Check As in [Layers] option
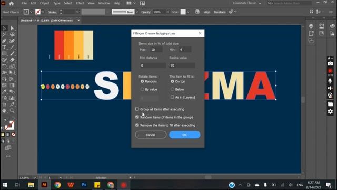This screenshot has width=337, height=190. pyautogui.click(x=172, y=97)
